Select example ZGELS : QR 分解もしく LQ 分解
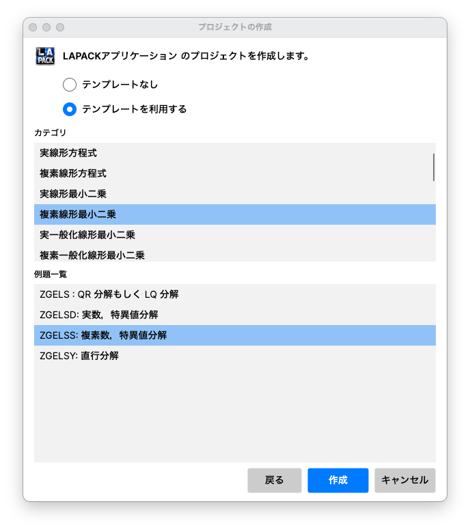470x530 pixels. 235,294
